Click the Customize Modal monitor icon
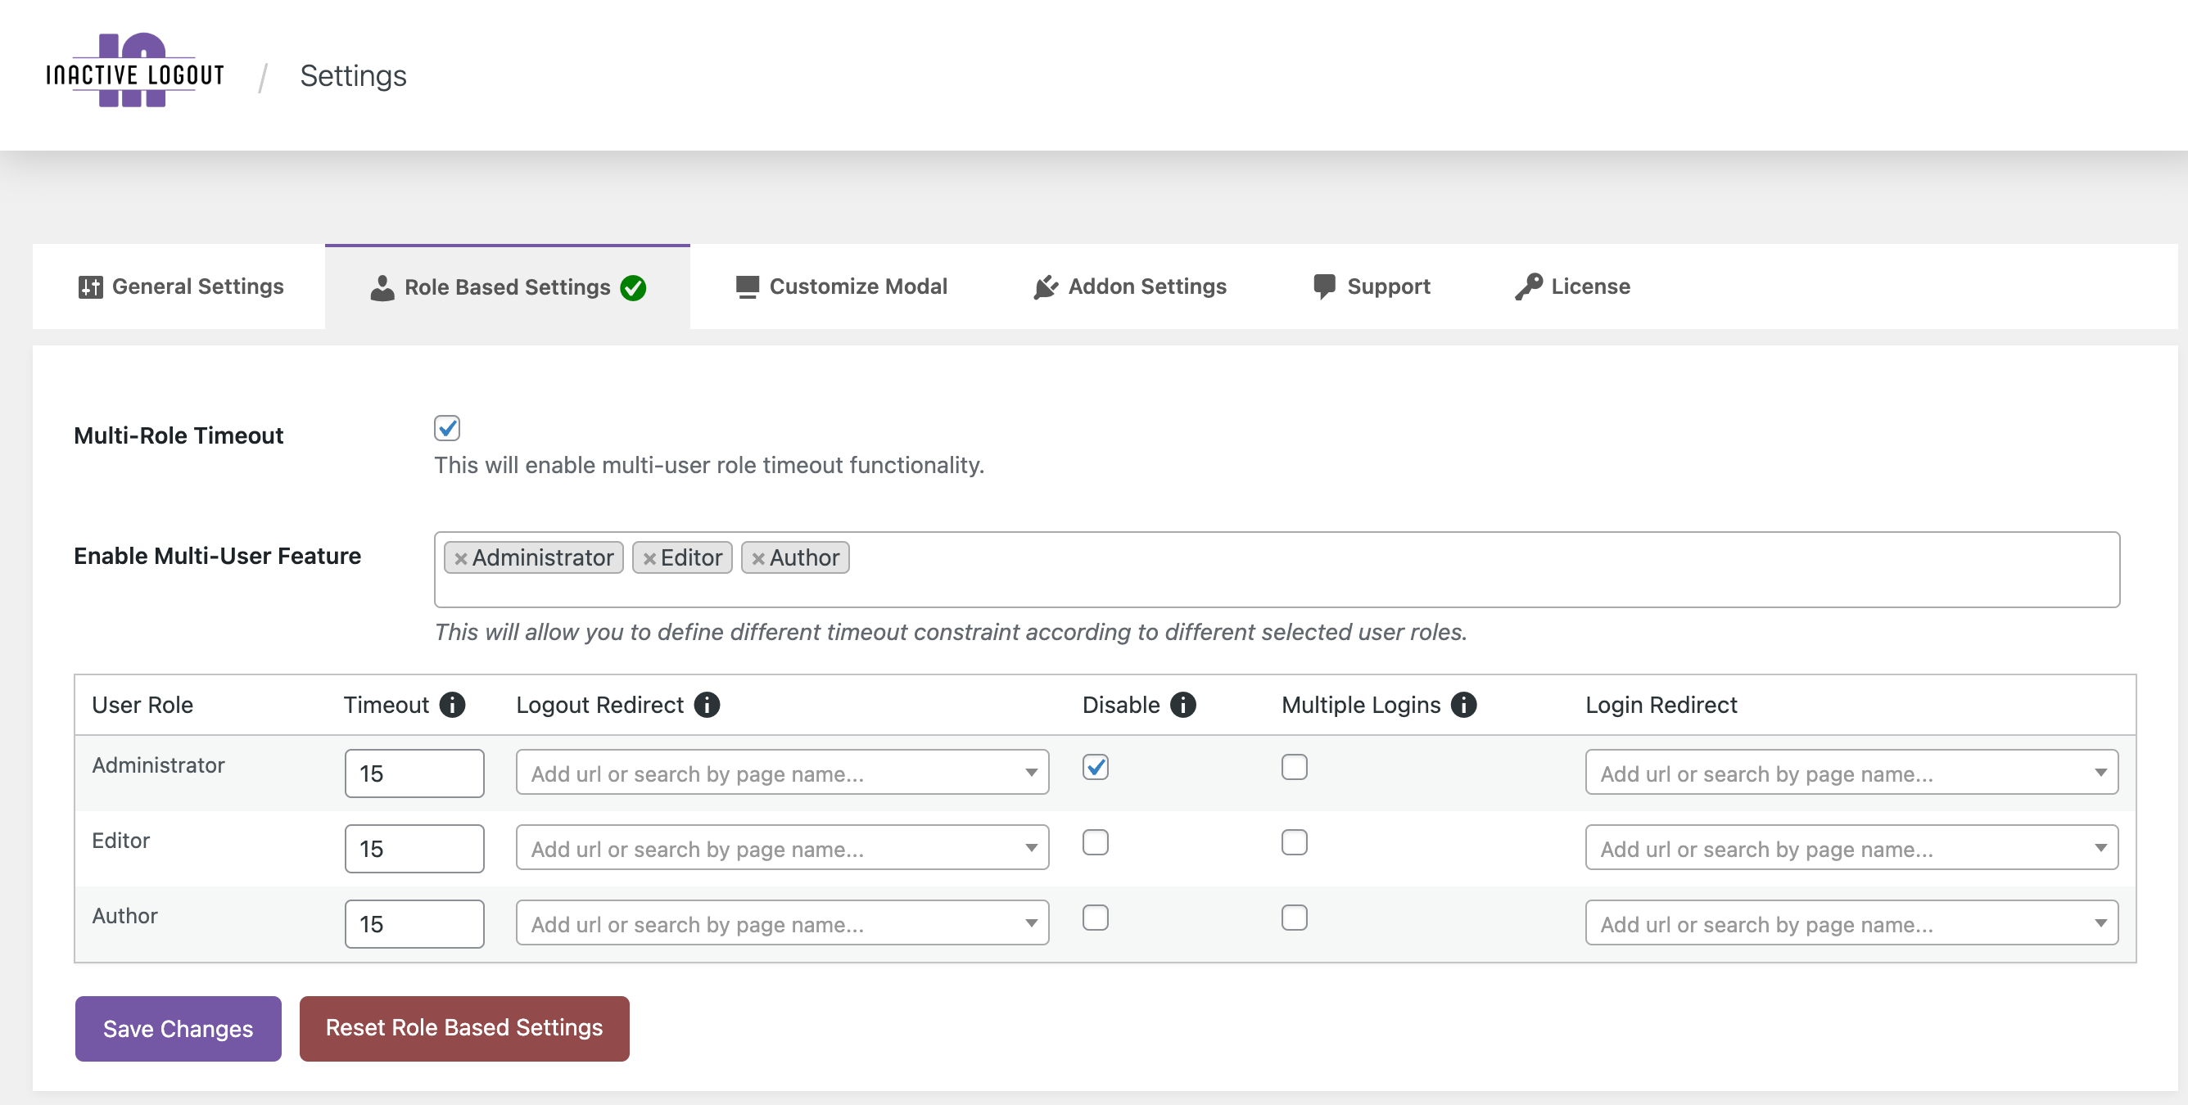Image resolution: width=2188 pixels, height=1105 pixels. click(x=747, y=287)
